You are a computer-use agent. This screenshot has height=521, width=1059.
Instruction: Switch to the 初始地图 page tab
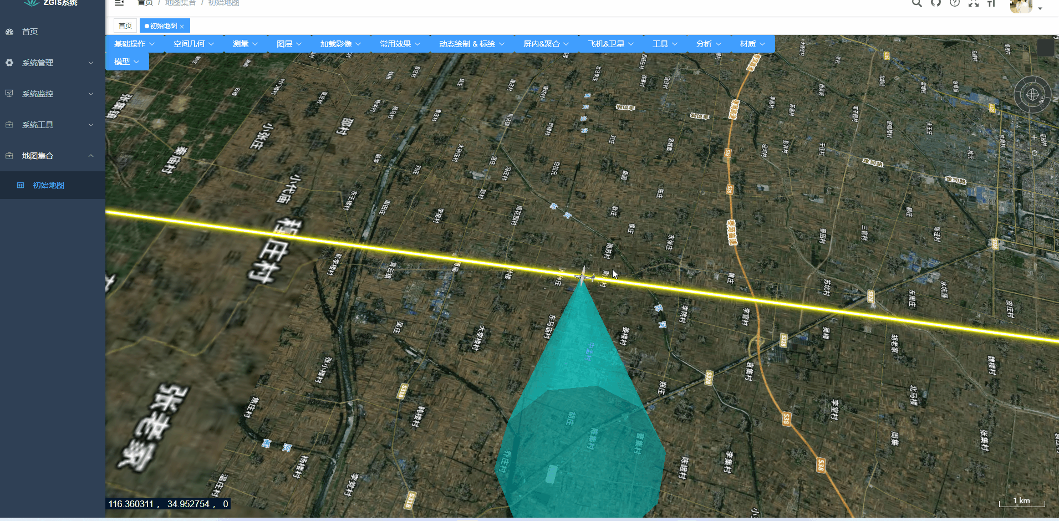[165, 25]
